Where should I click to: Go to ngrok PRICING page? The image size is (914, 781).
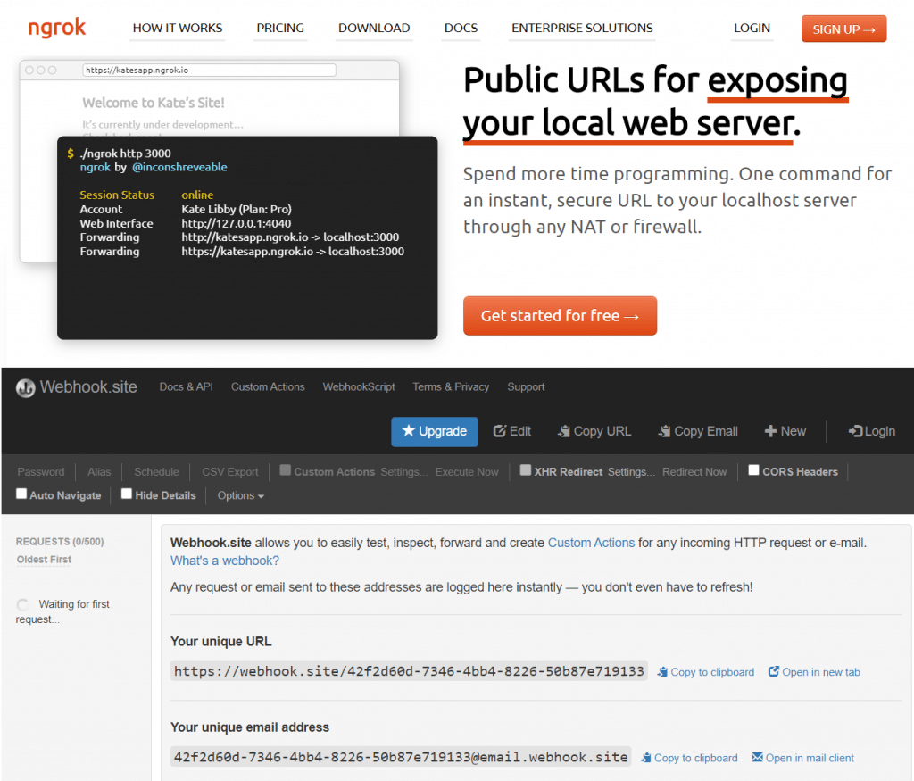coord(280,28)
